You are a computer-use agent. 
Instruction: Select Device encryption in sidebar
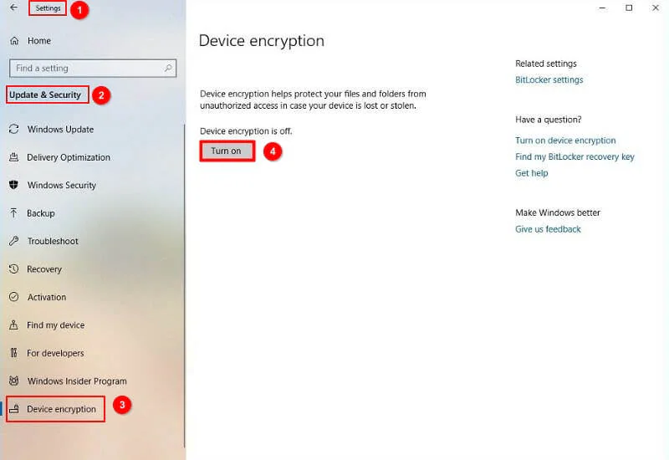pyautogui.click(x=61, y=409)
